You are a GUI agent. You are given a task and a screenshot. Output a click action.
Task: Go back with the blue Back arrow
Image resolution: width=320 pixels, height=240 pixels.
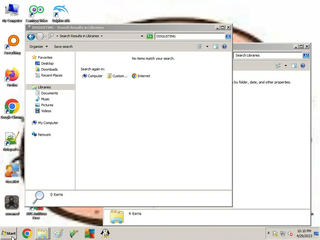(31, 37)
